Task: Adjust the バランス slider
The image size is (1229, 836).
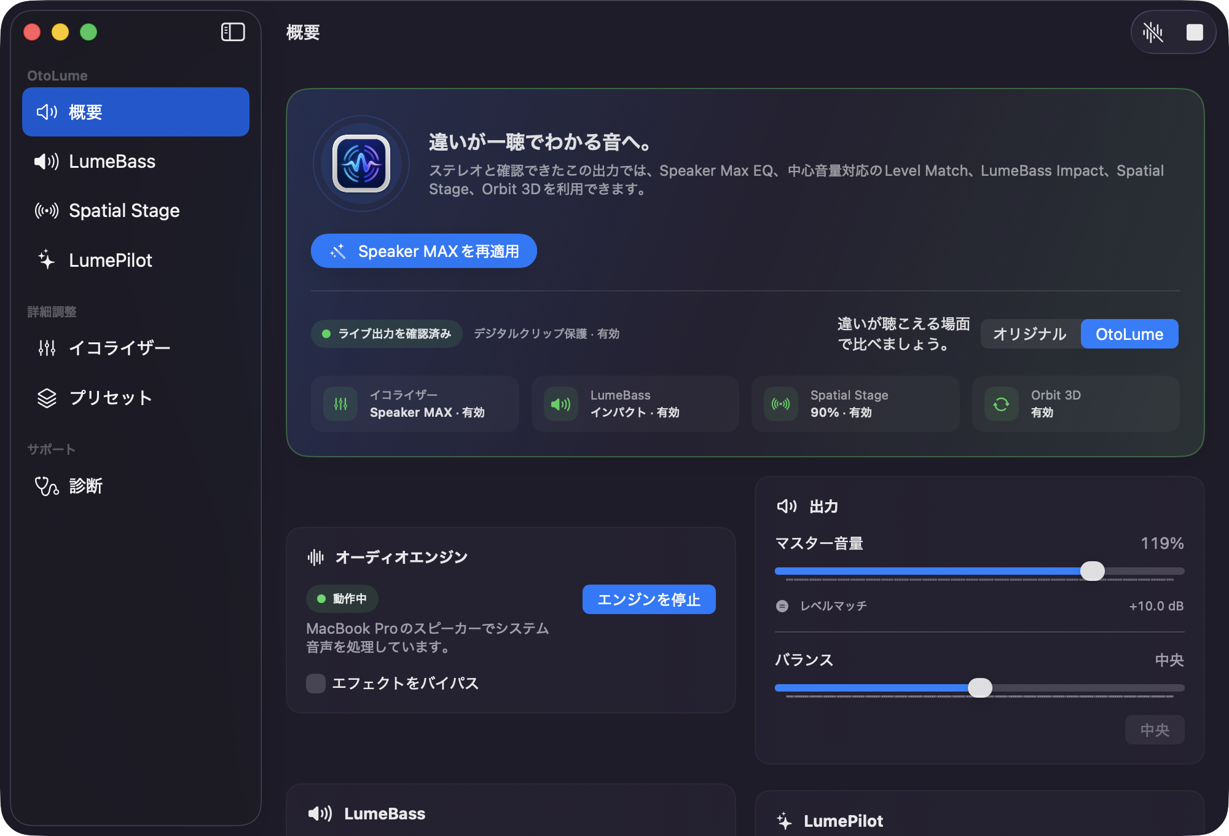Action: (x=980, y=688)
